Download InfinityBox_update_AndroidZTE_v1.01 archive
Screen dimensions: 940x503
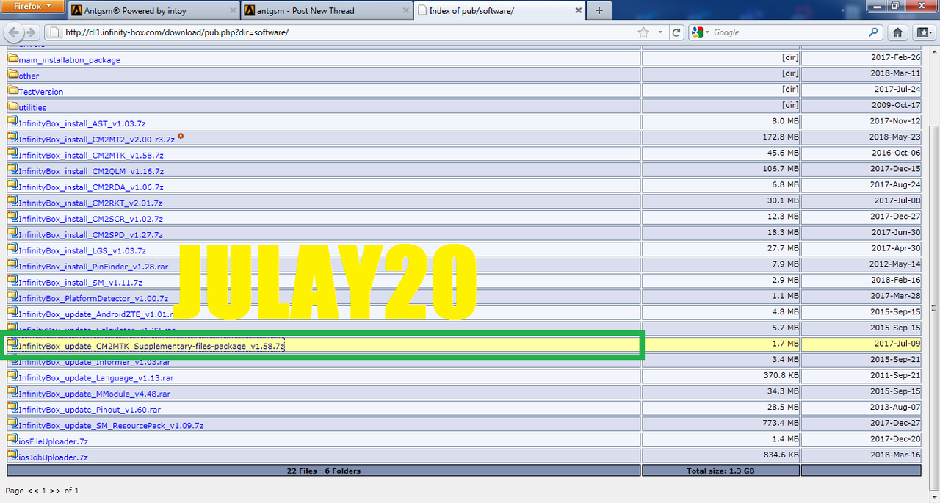pos(96,314)
